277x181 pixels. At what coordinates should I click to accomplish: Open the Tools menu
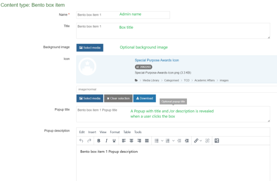click(138, 132)
